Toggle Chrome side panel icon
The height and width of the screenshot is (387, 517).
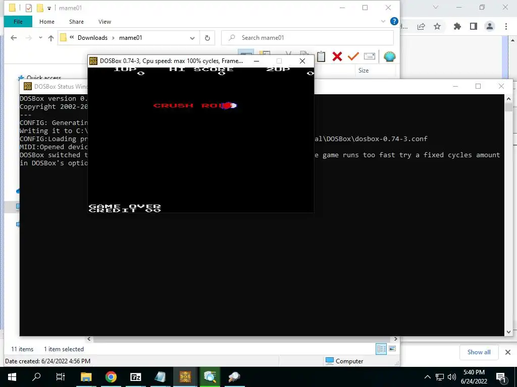tap(474, 26)
